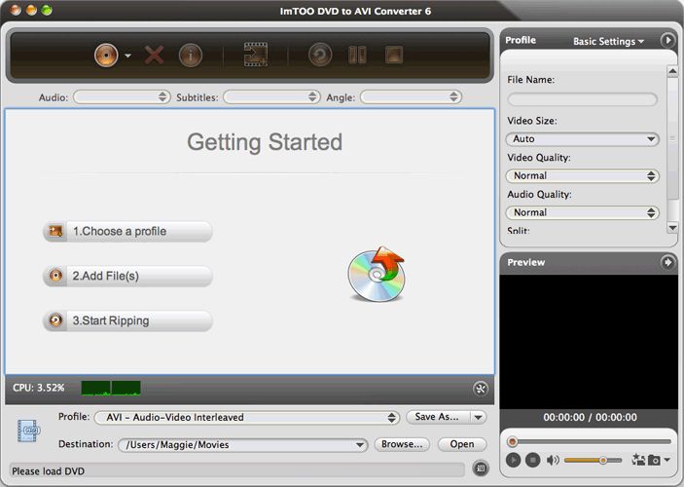Click the camera snapshot icon
The width and height of the screenshot is (684, 487).
coord(654,460)
